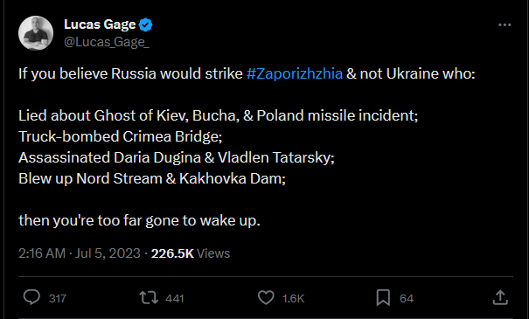The image size is (529, 319).
Task: Bookmark the tweet with bookmark icon
Action: click(383, 298)
